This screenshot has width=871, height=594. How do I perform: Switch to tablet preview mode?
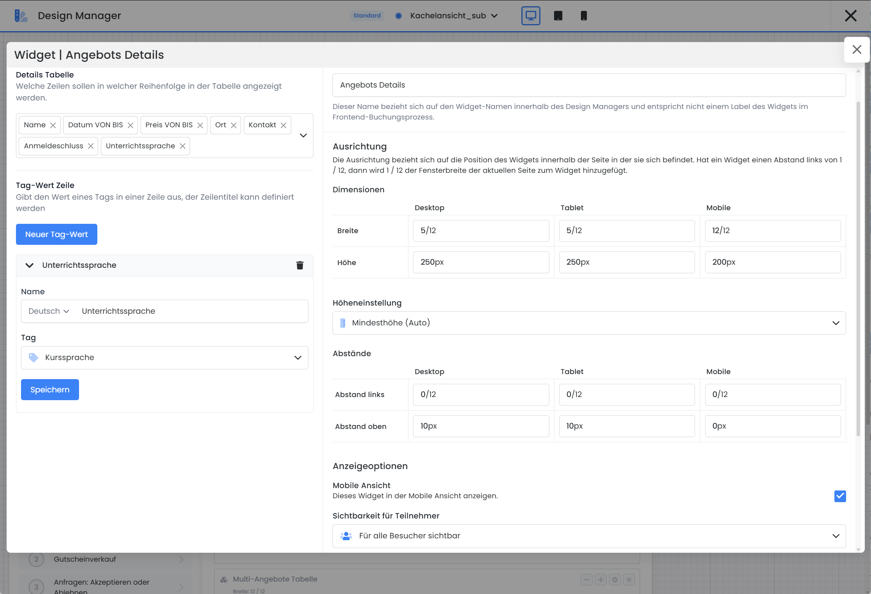pos(558,16)
